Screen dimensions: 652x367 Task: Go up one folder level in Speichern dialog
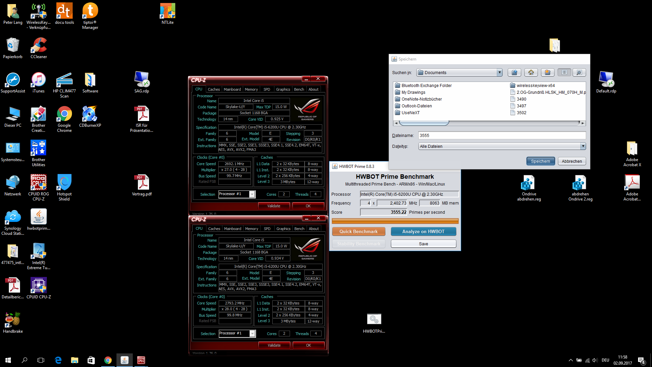[x=514, y=72]
